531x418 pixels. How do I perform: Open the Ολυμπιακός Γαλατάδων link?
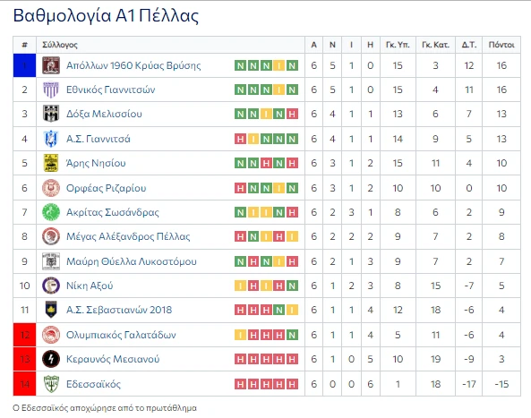click(121, 335)
